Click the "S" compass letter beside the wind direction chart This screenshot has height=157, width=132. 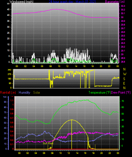pos(124,79)
